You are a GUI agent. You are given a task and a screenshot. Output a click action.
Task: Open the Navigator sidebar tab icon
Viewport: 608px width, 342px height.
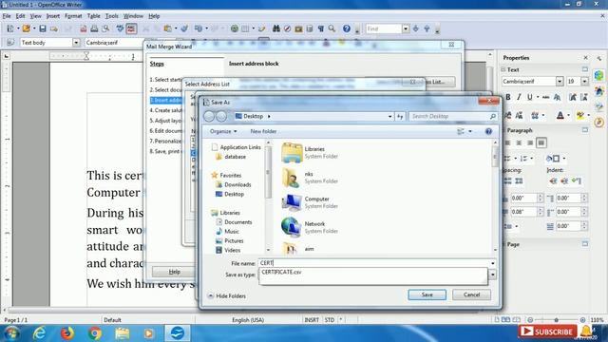599,123
